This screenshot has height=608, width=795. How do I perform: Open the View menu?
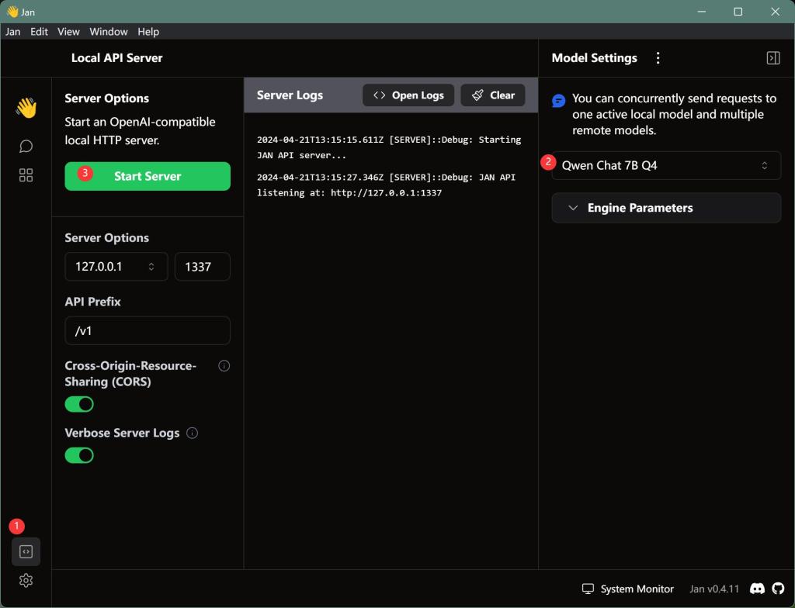(x=68, y=32)
